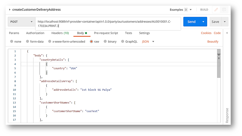
Task: Switch to the Headers tab
Action: click(x=60, y=33)
